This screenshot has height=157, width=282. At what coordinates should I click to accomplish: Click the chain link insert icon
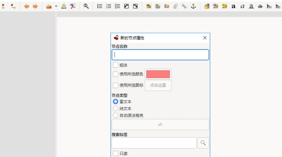coord(185,6)
